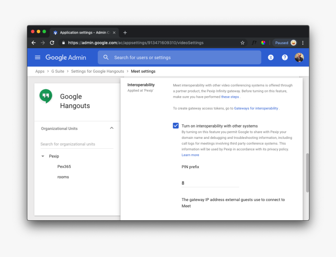Uncheck Turn on interoperability with other systems
336x257 pixels.
tap(176, 126)
